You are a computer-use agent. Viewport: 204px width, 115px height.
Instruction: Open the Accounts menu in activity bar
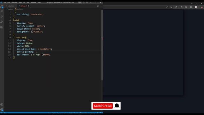point(2,104)
